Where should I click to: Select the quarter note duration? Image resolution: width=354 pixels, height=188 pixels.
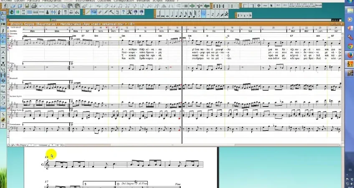coord(176,15)
